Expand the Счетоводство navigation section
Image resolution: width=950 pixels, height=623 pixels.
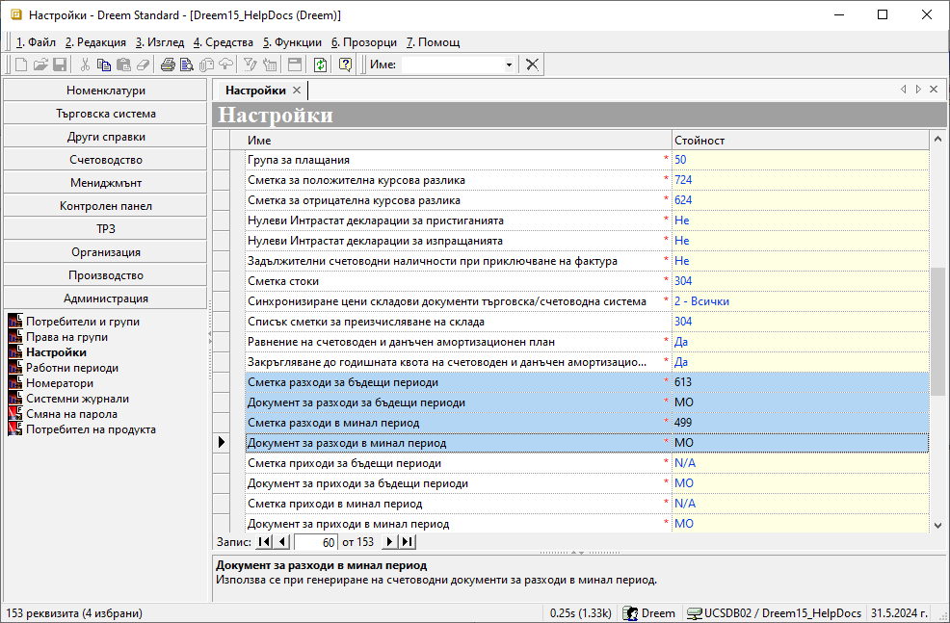(x=106, y=160)
